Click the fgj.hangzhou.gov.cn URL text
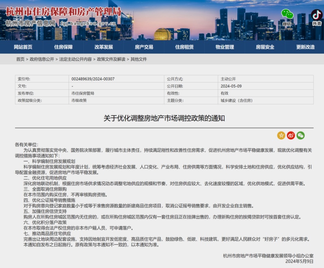 click(x=88, y=23)
